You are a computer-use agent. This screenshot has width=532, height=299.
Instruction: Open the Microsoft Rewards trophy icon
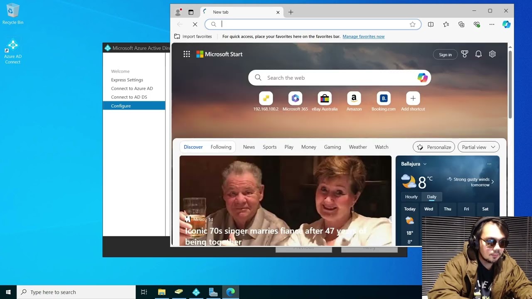pyautogui.click(x=465, y=54)
